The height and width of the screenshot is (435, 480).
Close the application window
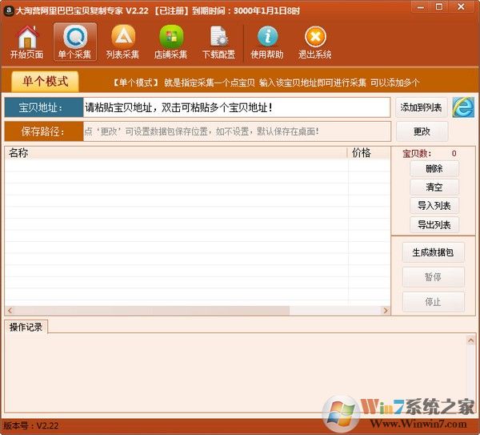(x=461, y=6)
